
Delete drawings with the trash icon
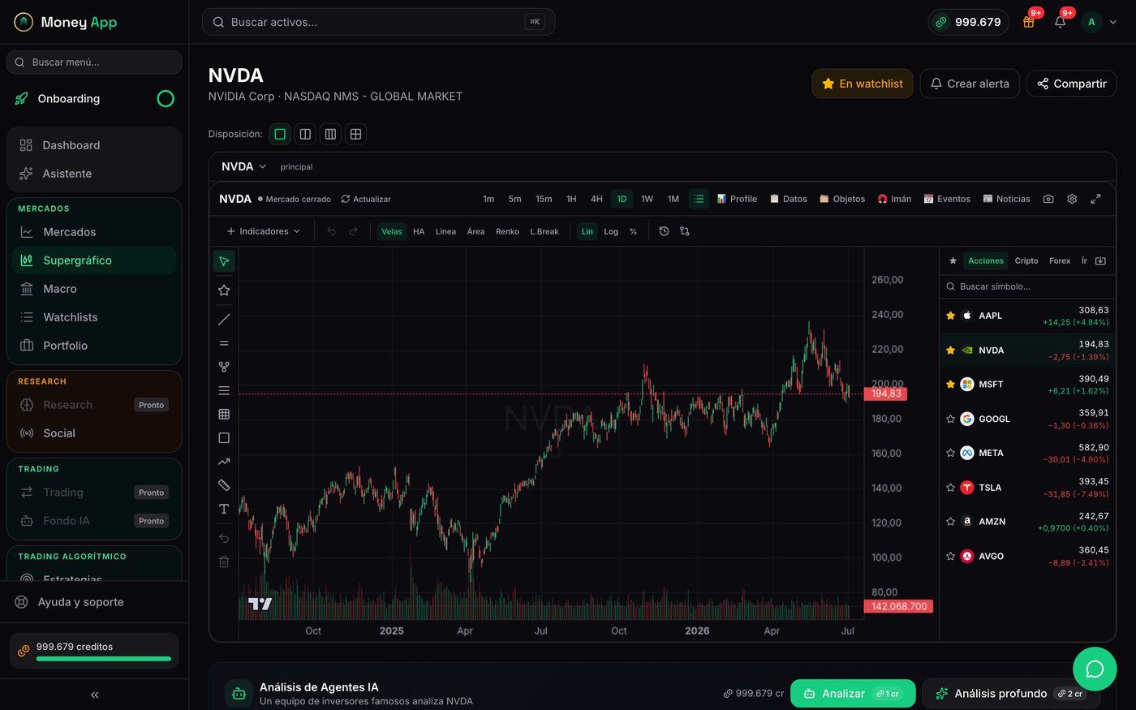224,562
